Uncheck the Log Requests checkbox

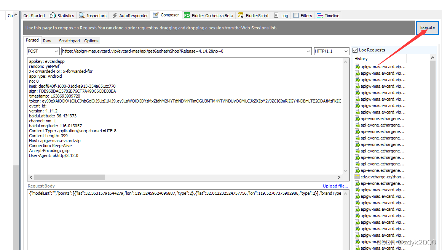pyautogui.click(x=355, y=50)
